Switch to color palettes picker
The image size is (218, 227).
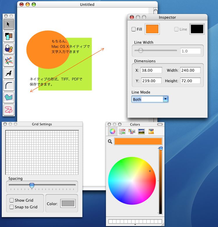click(x=132, y=131)
